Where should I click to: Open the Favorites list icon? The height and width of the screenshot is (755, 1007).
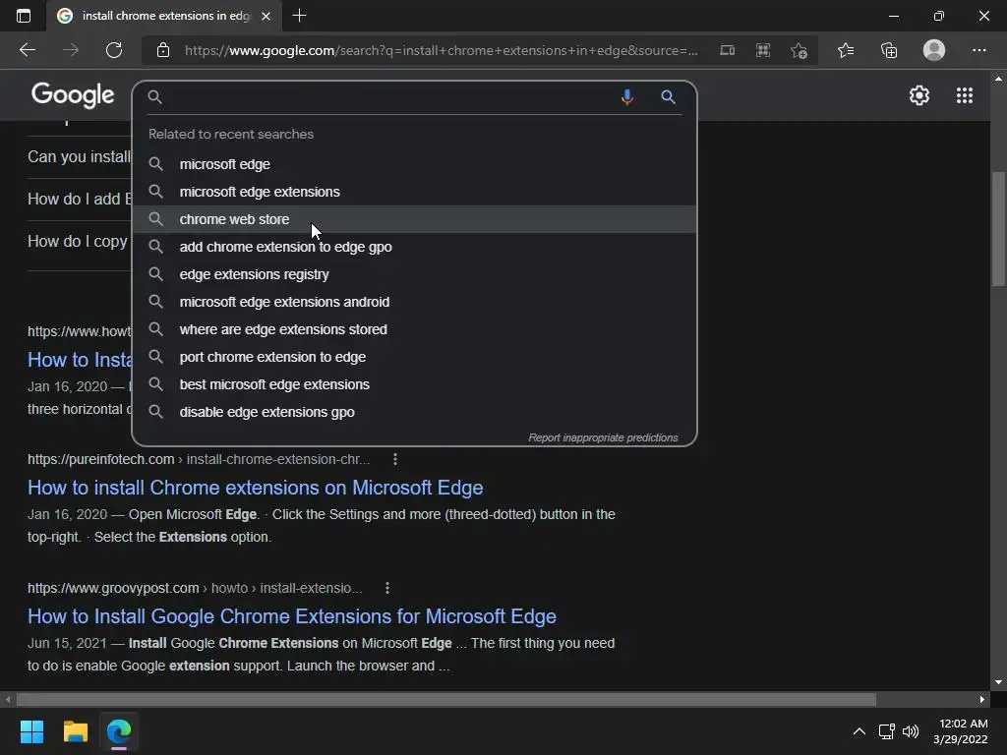click(x=846, y=50)
